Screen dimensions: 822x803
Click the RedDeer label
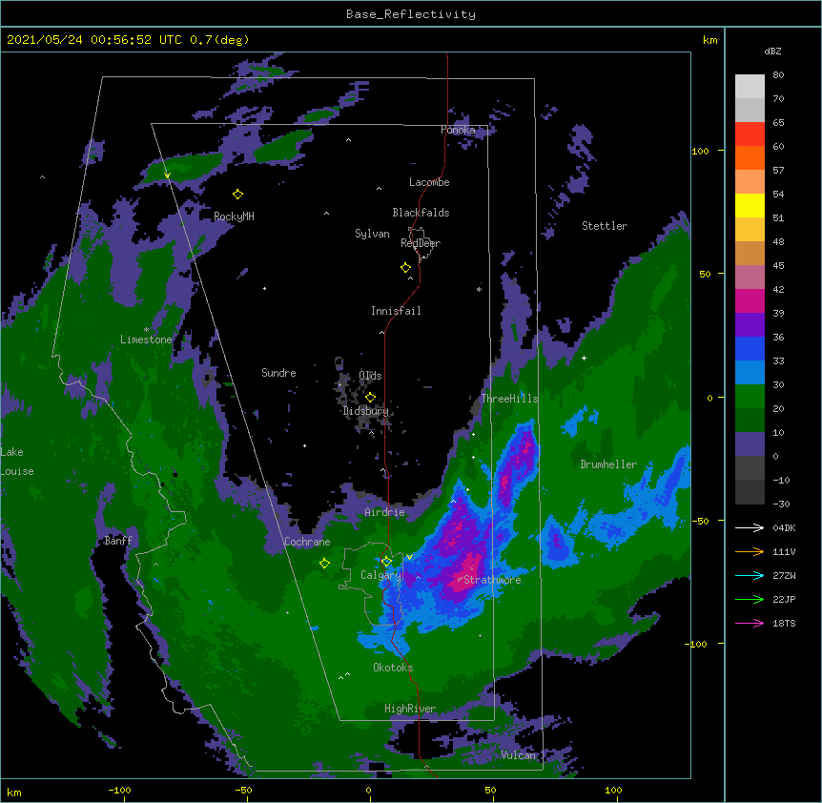pos(421,243)
